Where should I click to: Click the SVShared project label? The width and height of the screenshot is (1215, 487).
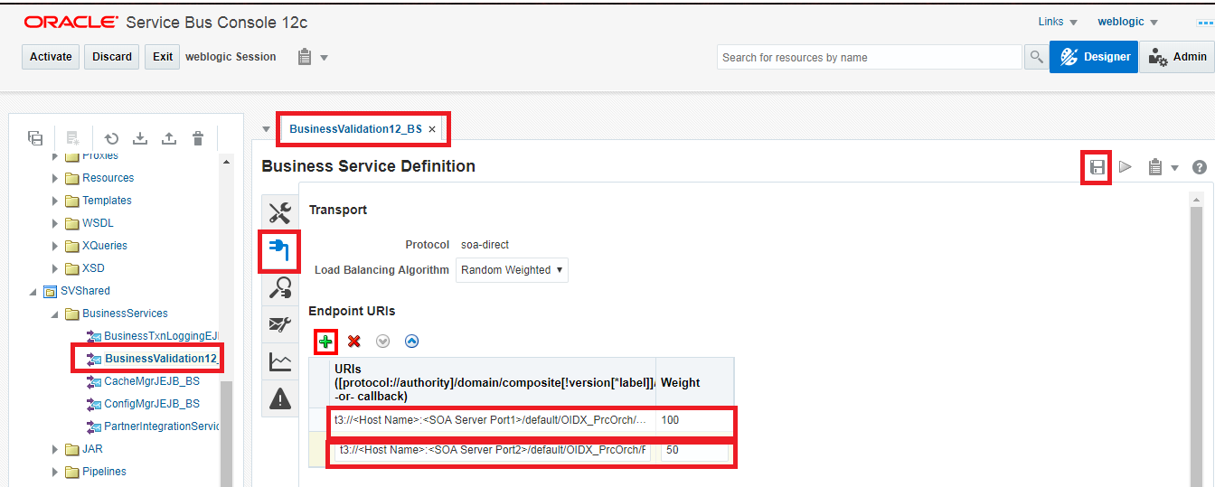(85, 291)
